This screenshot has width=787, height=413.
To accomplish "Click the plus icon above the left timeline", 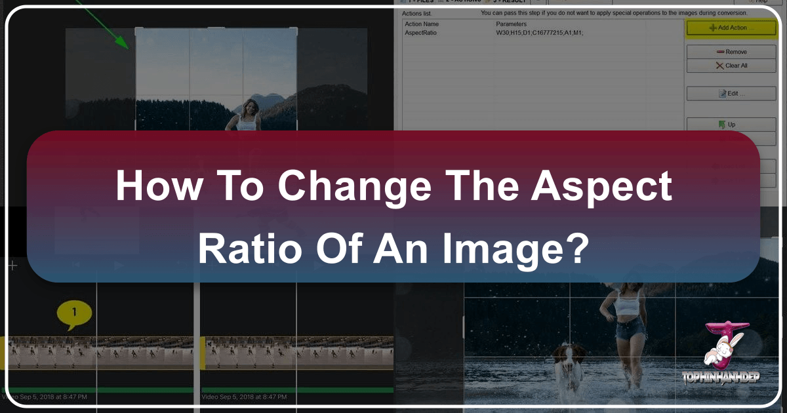I will (11, 265).
